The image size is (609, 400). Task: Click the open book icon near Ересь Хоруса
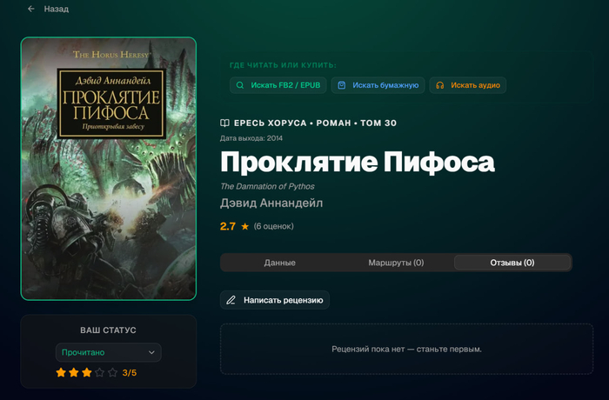224,123
